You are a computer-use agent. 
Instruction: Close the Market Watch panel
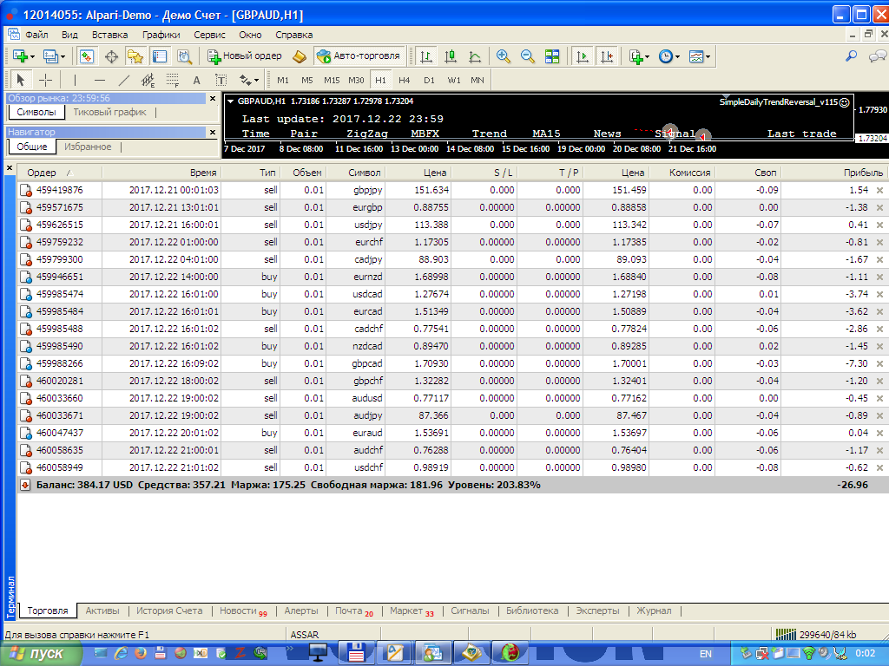213,99
